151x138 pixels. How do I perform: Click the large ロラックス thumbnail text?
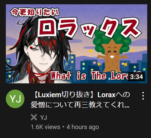point(89,27)
